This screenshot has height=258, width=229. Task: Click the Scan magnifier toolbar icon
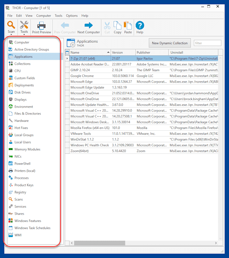(11, 25)
